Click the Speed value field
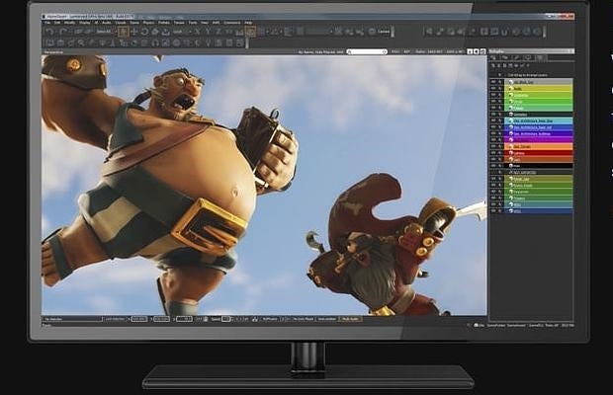The width and height of the screenshot is (613, 395). (x=226, y=319)
